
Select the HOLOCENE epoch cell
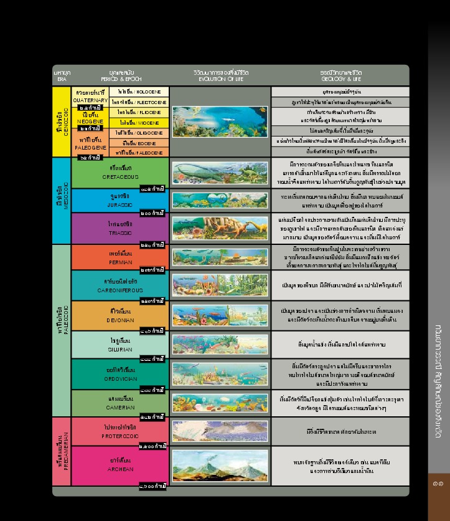click(x=139, y=92)
